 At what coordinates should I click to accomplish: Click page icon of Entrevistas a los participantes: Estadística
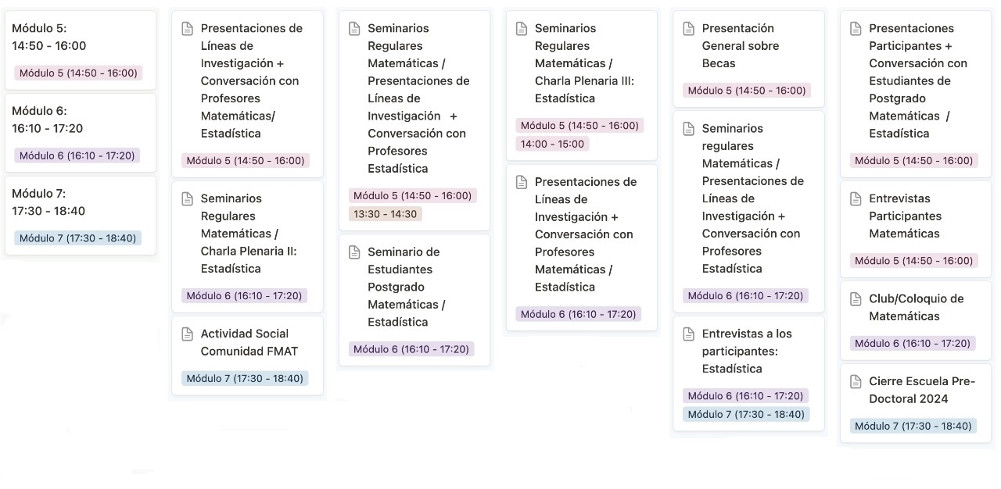(688, 334)
